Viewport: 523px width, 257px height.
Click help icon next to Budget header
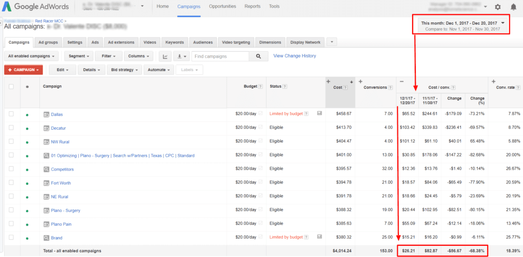pyautogui.click(x=261, y=87)
